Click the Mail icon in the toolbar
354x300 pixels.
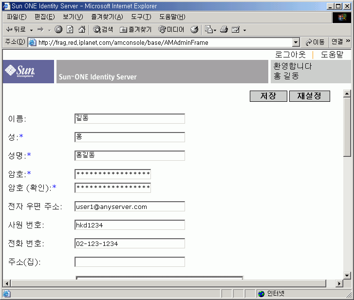tap(209, 29)
